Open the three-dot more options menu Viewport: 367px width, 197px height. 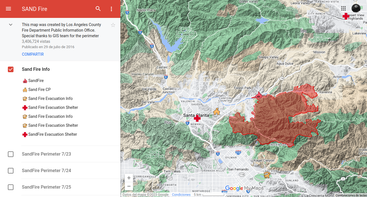(x=111, y=9)
